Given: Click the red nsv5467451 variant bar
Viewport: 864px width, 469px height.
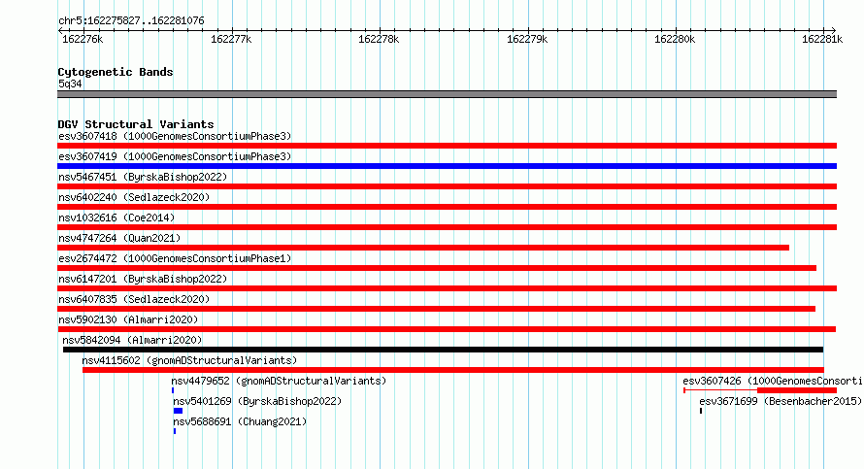Looking at the screenshot, I should tap(447, 186).
